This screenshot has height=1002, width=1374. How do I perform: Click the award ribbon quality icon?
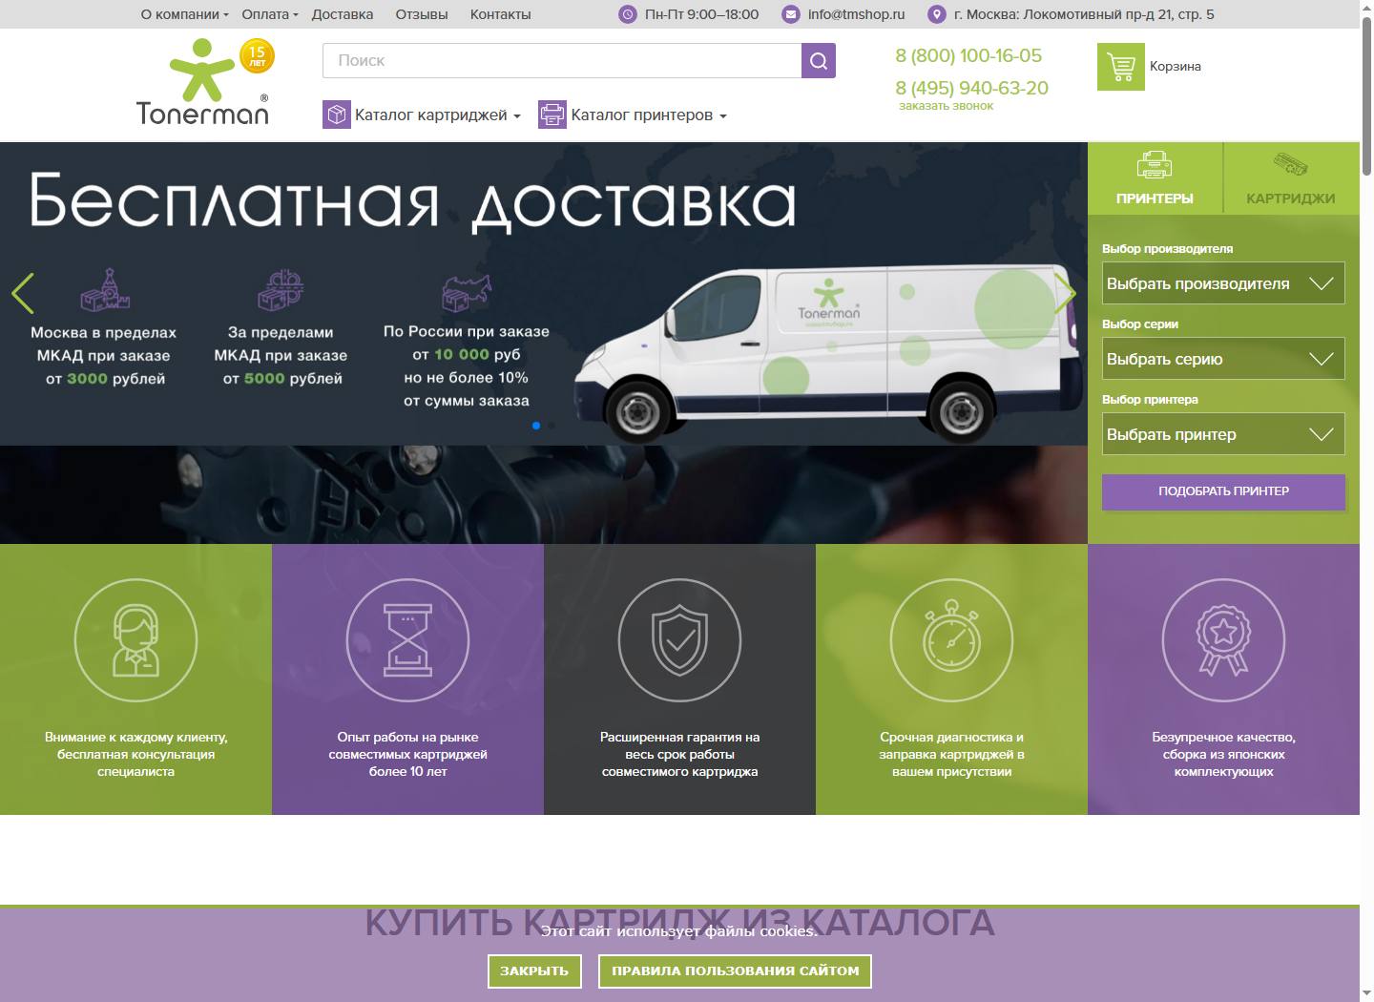pos(1223,640)
